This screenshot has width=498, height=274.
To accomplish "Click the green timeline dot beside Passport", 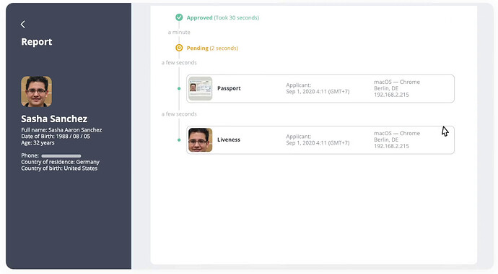I will click(179, 88).
